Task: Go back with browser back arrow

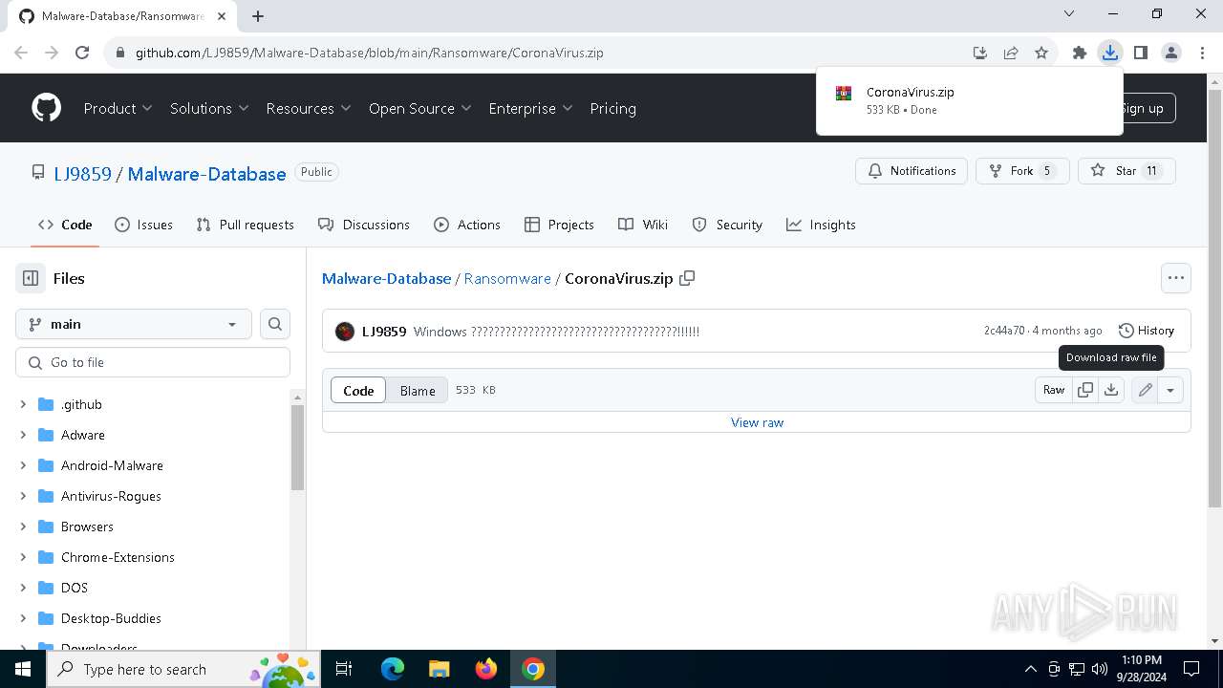Action: 21,53
